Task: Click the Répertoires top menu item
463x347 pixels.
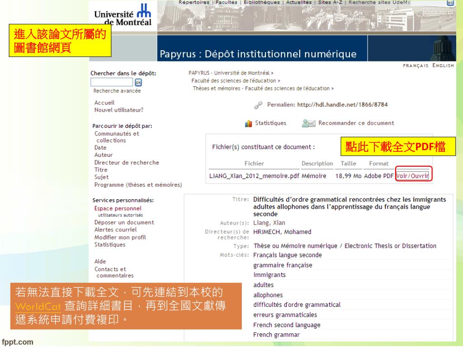Action: coord(194,2)
